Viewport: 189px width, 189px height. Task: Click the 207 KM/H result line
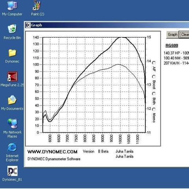176,63
